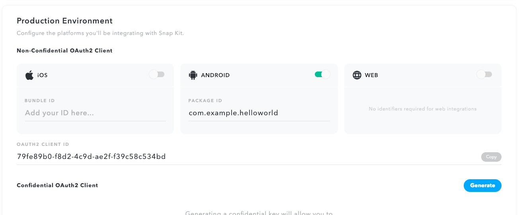Image resolution: width=525 pixels, height=215 pixels.
Task: Click the no identifiers required web message
Action: (423, 109)
